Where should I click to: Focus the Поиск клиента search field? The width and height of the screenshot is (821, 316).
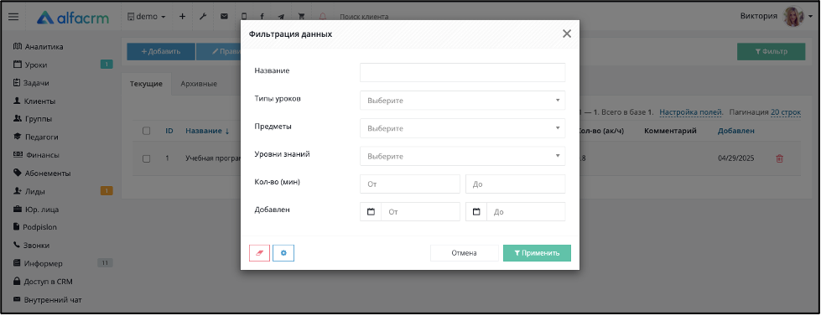point(365,17)
